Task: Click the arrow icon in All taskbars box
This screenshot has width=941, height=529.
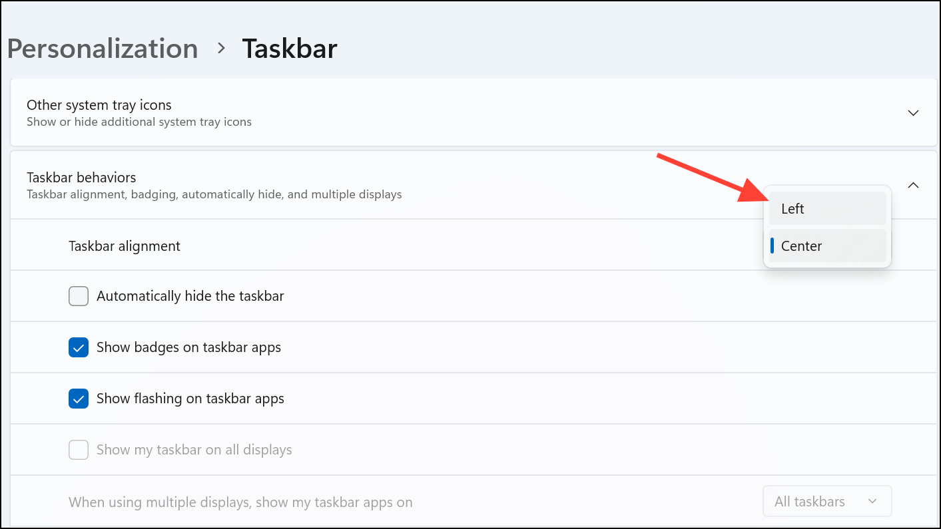Action: tap(872, 501)
